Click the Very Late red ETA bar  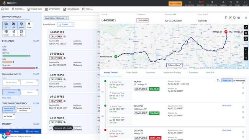(x=19, y=68)
